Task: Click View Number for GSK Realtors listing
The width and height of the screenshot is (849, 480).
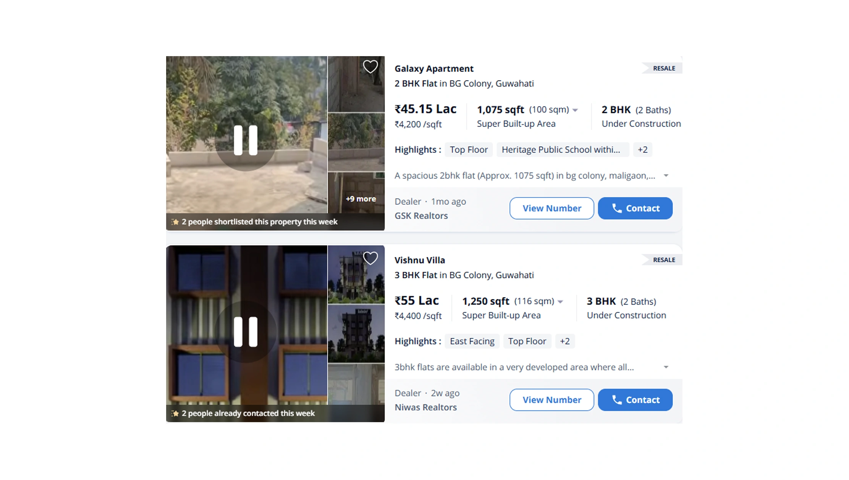Action: tap(552, 208)
